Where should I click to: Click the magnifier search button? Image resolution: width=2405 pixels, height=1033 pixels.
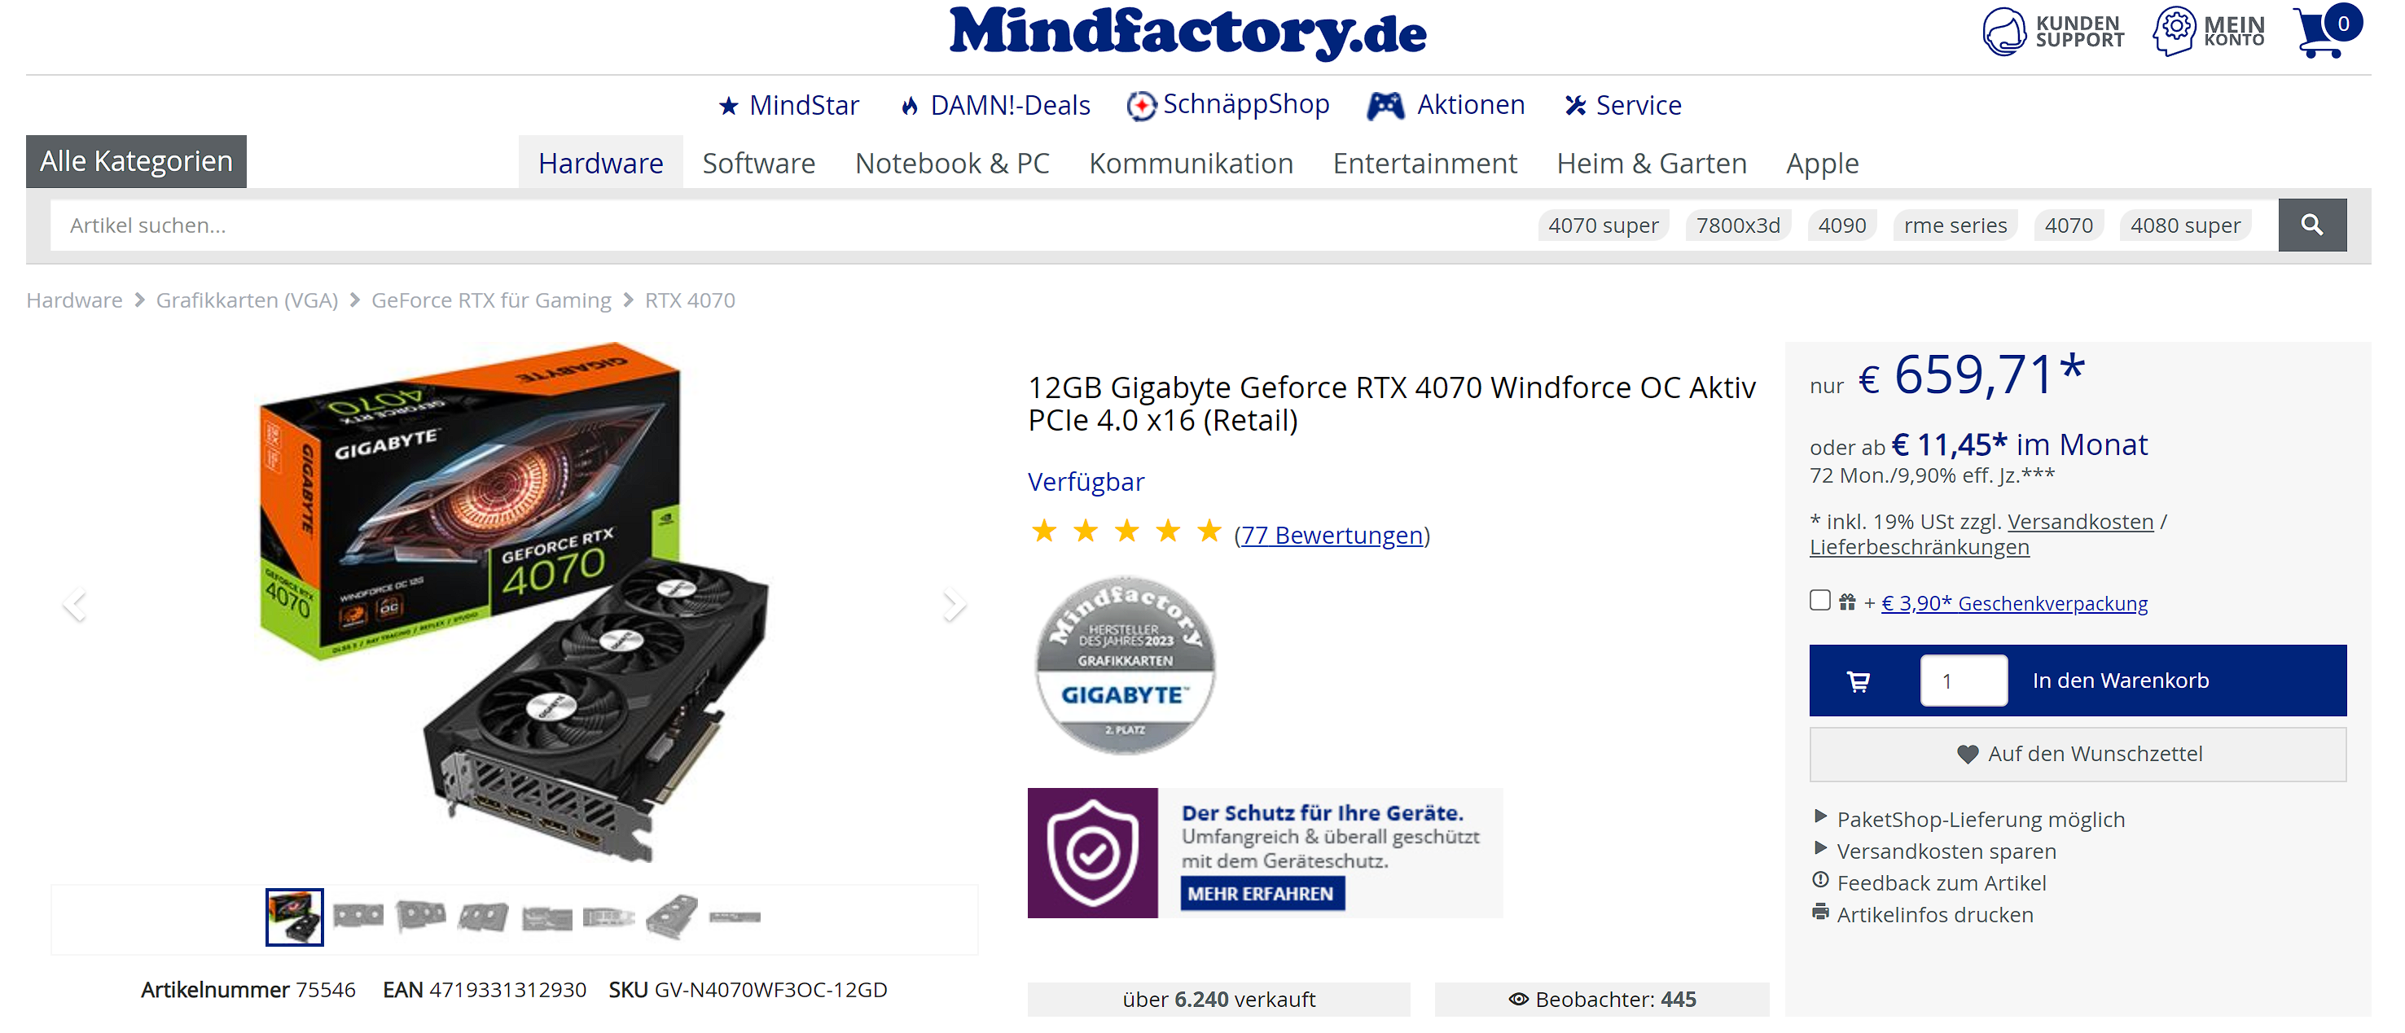(2311, 225)
